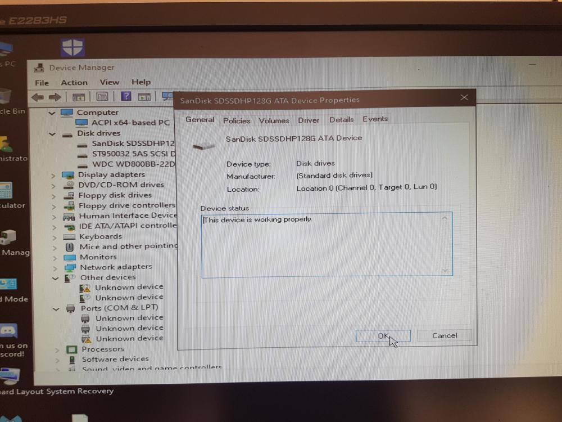Open the Help menu

(x=141, y=82)
